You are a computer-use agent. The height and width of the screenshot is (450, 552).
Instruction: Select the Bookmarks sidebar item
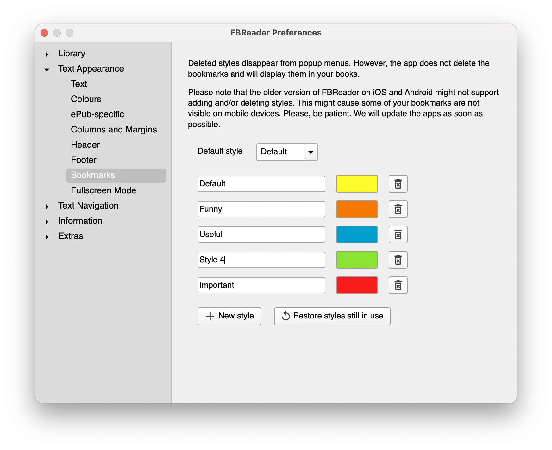pyautogui.click(x=116, y=175)
